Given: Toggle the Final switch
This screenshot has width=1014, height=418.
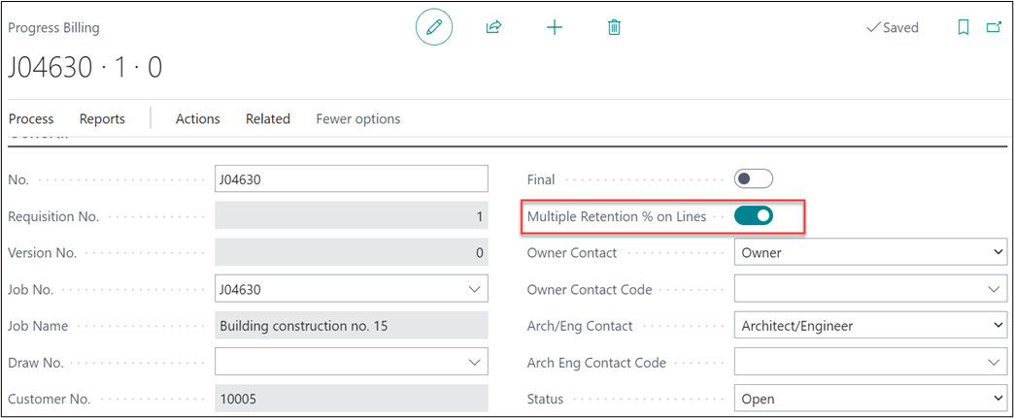Looking at the screenshot, I should (x=753, y=179).
